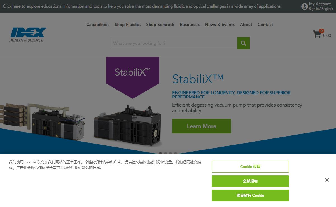Click the purple StabiliX badge image
The width and height of the screenshot is (336, 207).
click(x=133, y=77)
